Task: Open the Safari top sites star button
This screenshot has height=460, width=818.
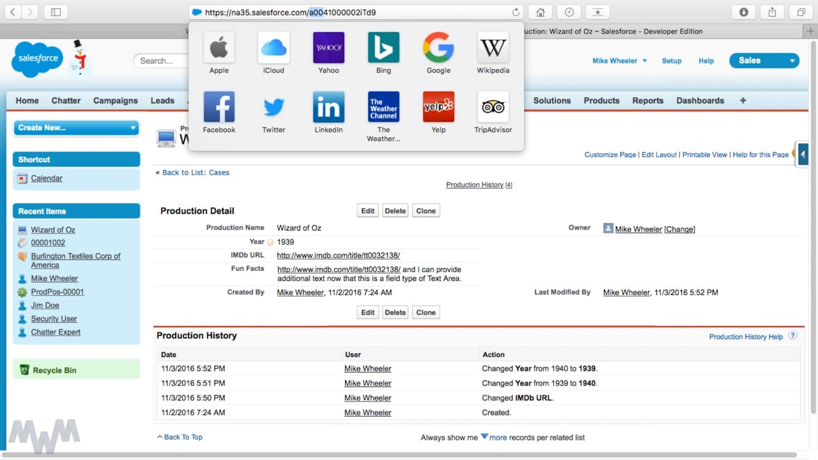Action: (598, 12)
